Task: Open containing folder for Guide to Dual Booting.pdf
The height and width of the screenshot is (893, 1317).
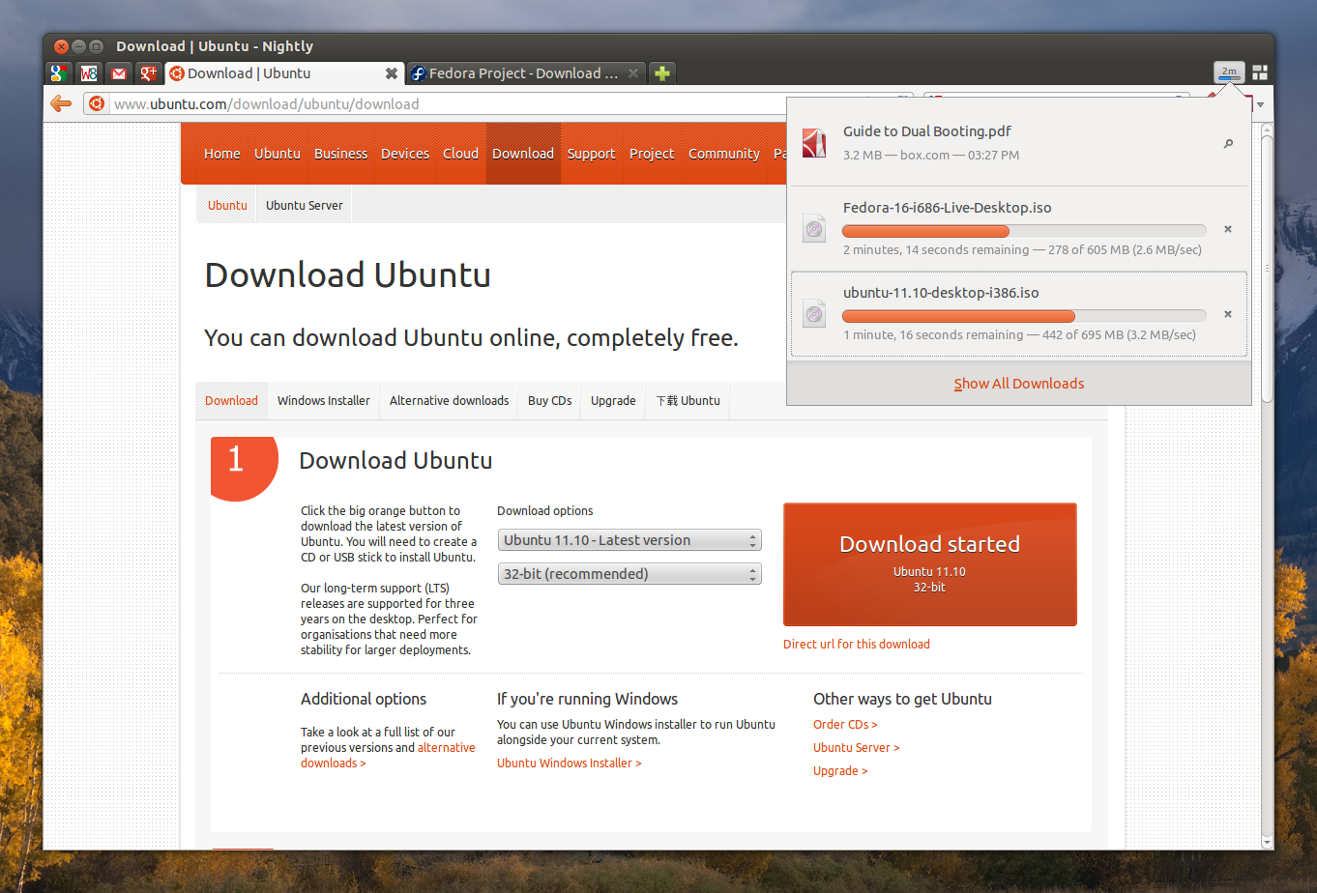Action: click(1228, 144)
